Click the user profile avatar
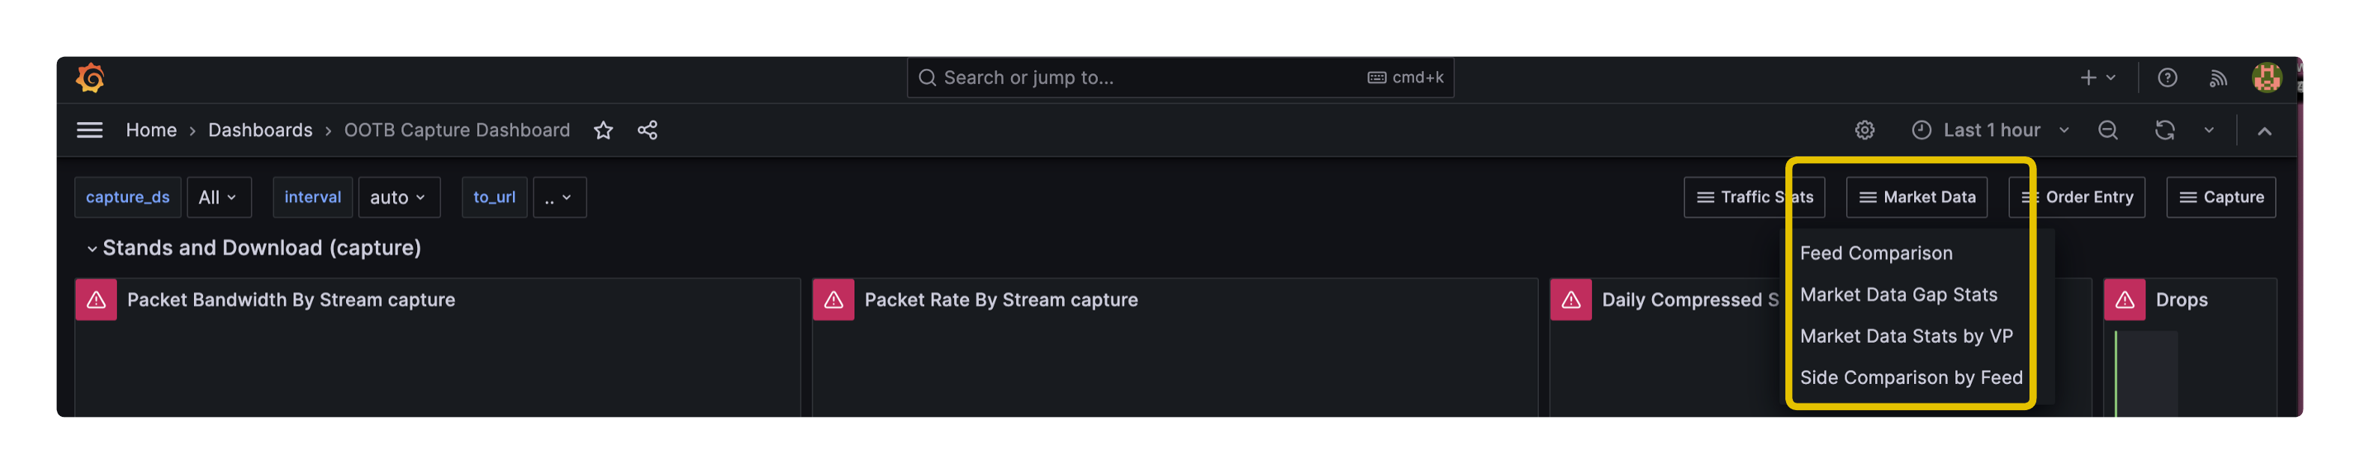 point(2266,78)
